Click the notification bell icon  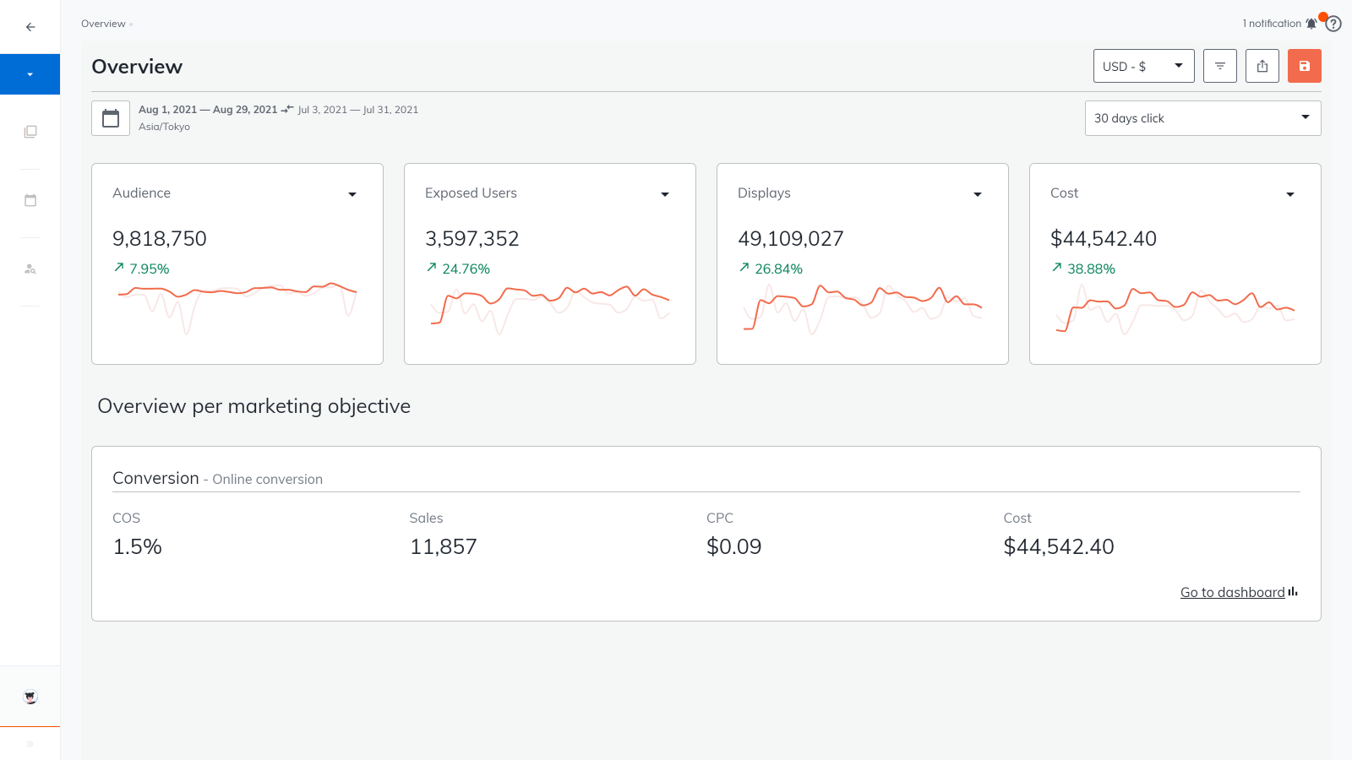click(x=1311, y=24)
